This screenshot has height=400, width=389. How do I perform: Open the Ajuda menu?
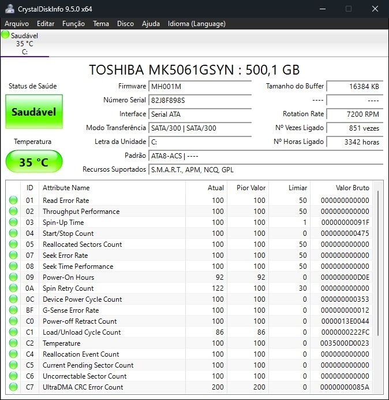(151, 24)
